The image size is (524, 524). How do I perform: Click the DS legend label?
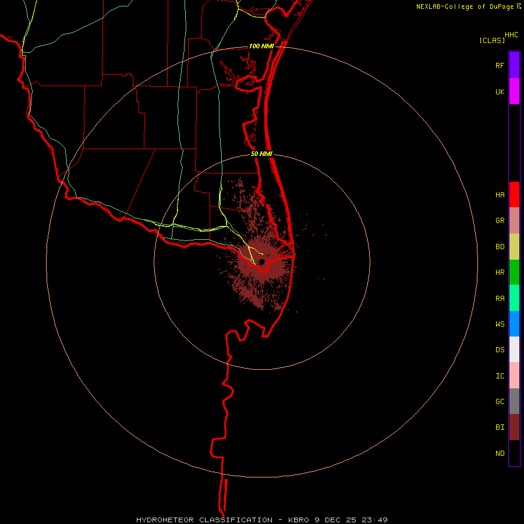[500, 350]
